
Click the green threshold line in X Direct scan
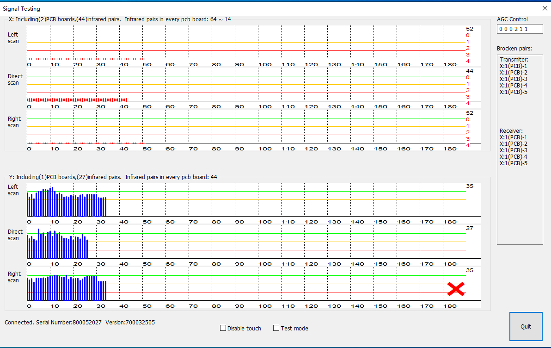(x=277, y=76)
